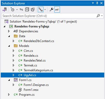
Task: Select the Rendeles-Forms-y7qbqz project
Action: [32, 26]
